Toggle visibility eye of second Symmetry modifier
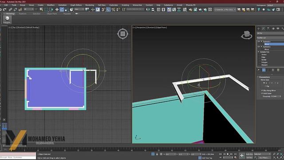Image resolution: width=284 pixels, height=160 pixels. tap(258, 47)
